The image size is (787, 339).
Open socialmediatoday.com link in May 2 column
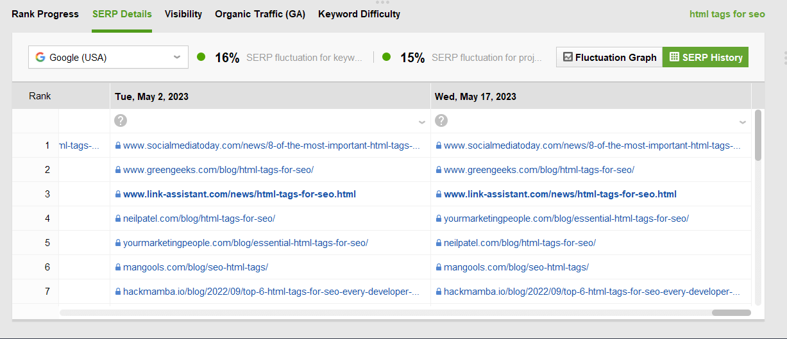[x=271, y=145]
